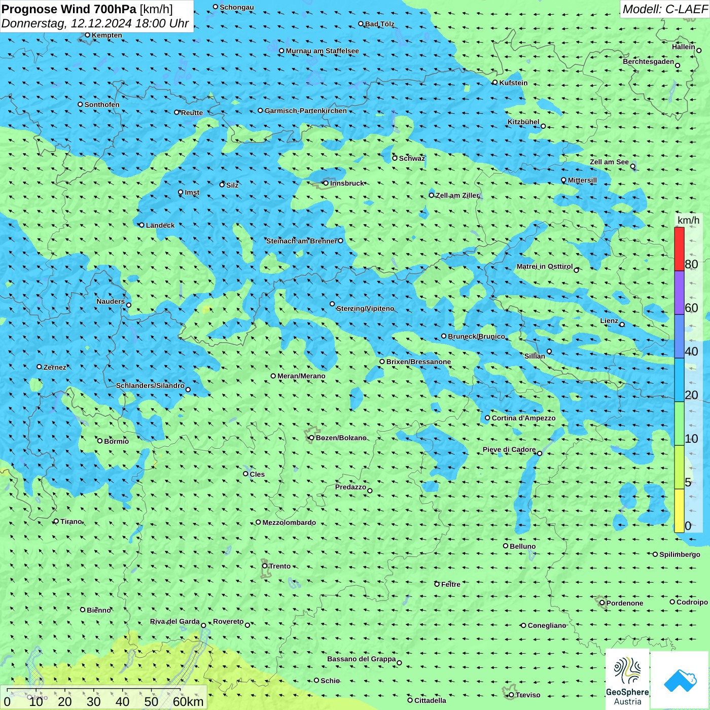Click the 'Conegliano' label
The width and height of the screenshot is (710, 710).
547,625
